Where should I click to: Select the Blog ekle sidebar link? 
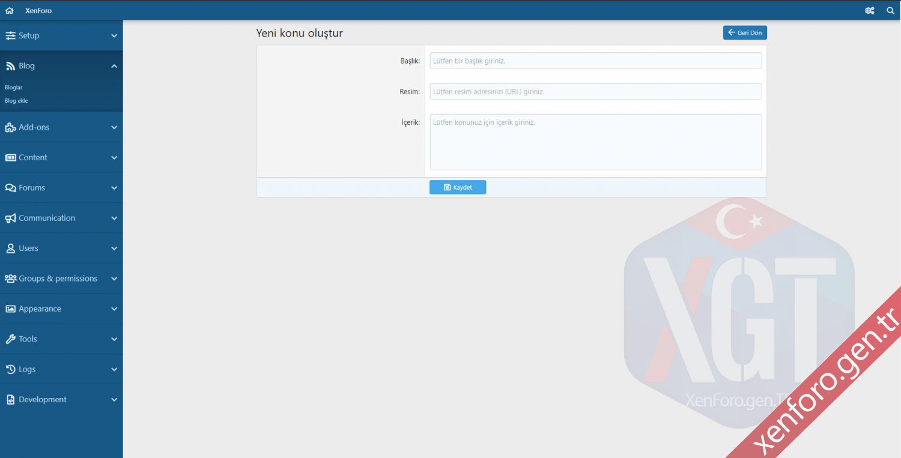coord(17,101)
